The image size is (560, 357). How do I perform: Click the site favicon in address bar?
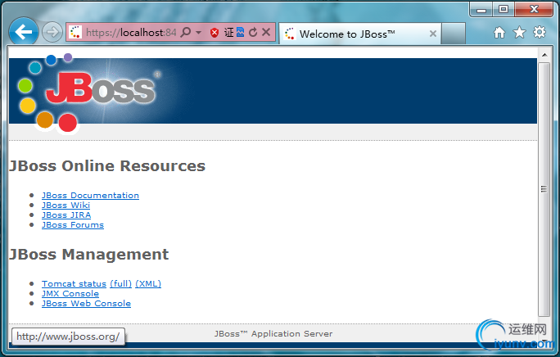click(75, 33)
